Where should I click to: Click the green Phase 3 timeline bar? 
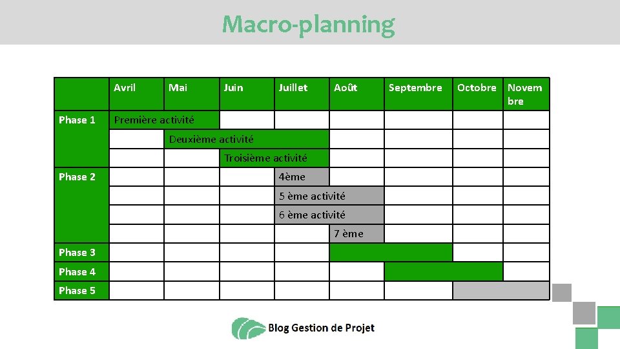point(391,253)
